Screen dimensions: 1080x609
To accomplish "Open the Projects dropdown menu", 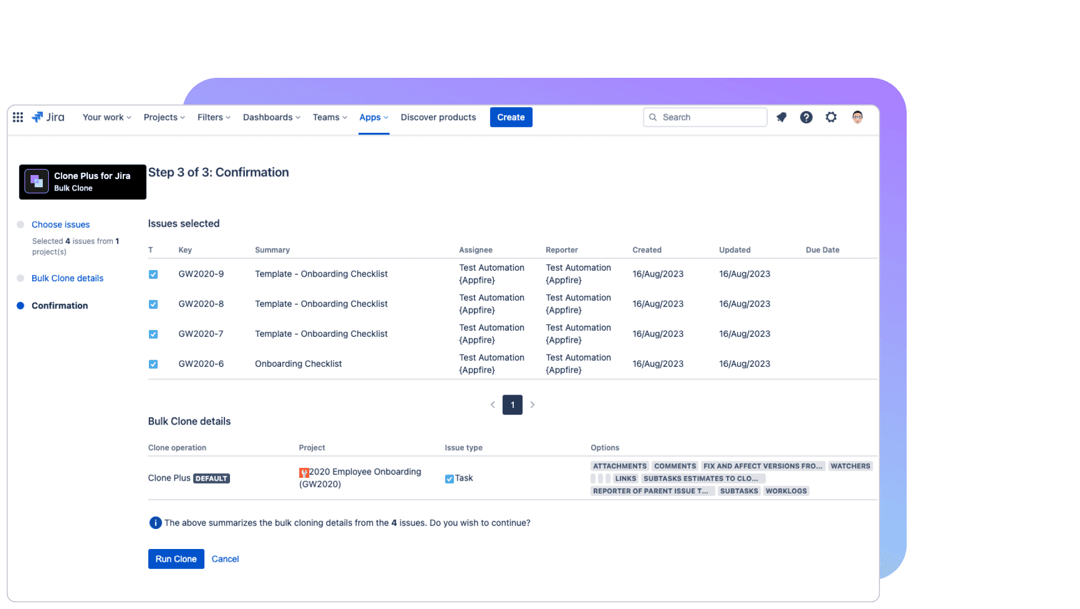I will [x=163, y=117].
